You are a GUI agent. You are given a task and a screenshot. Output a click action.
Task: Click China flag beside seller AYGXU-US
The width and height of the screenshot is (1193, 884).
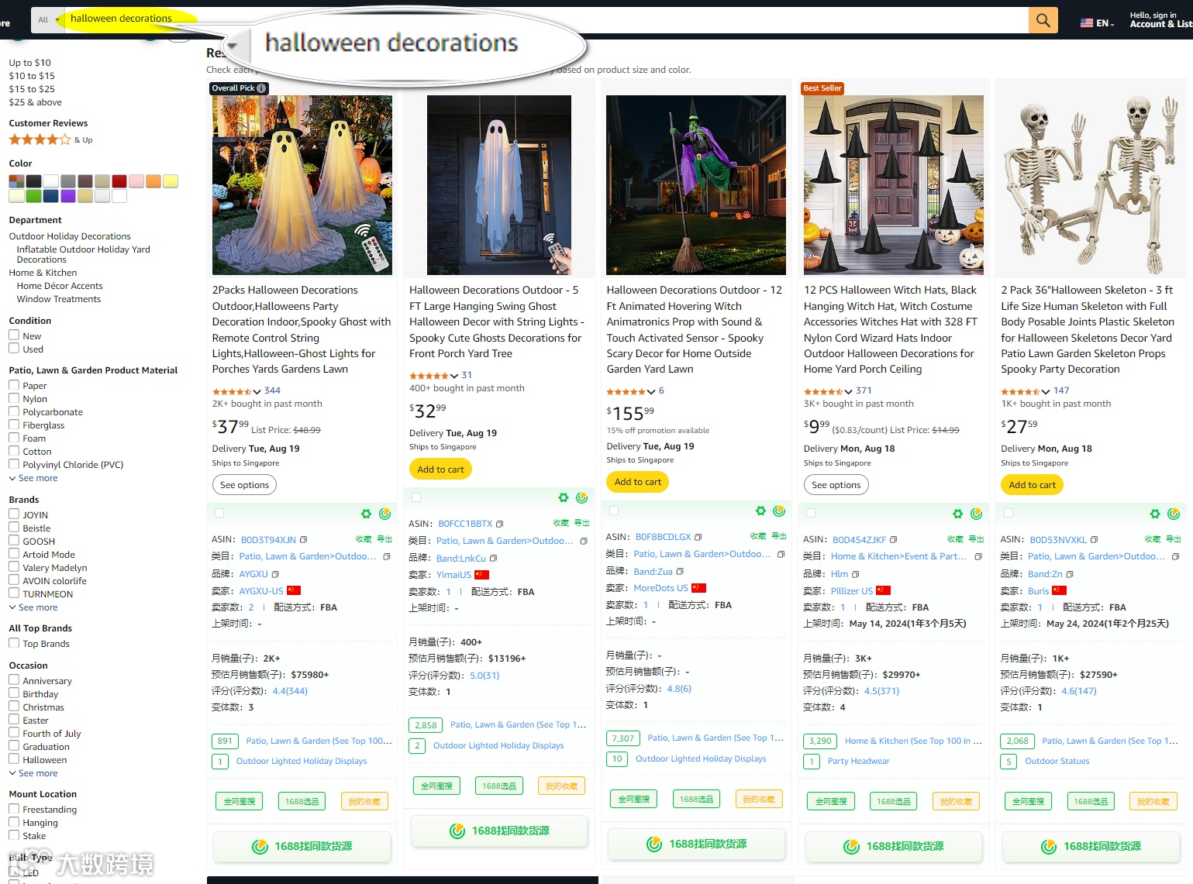294,590
